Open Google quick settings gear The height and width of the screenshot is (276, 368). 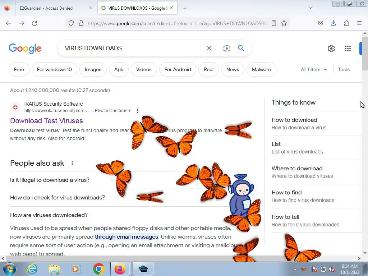click(331, 49)
